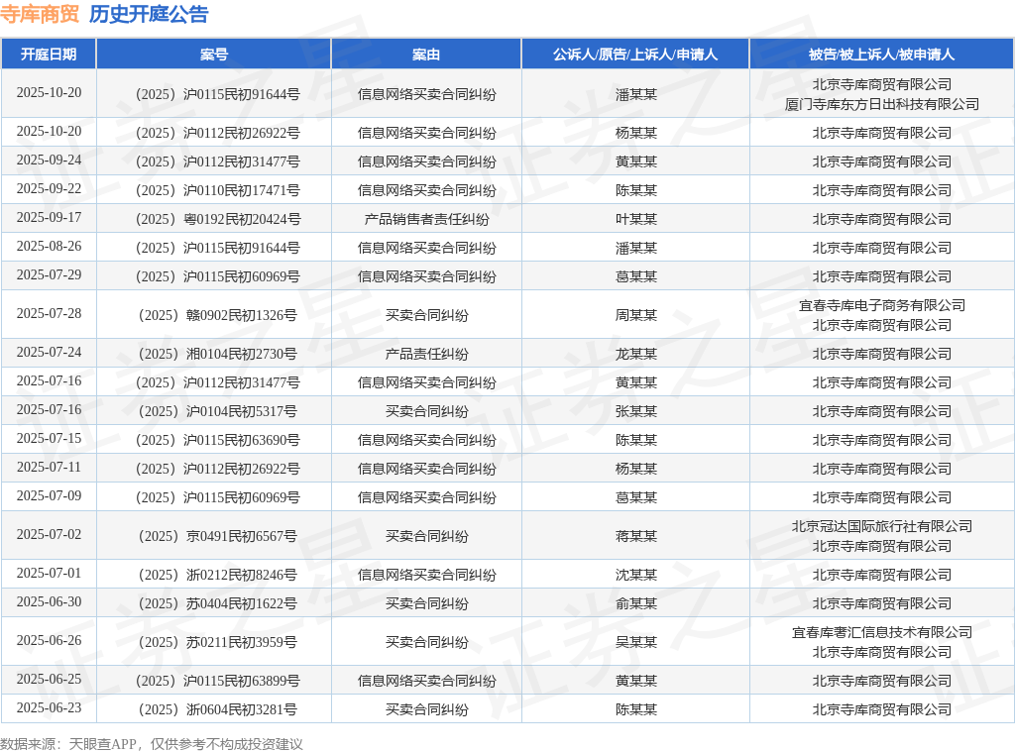Viewport: 1015px width, 753px height.
Task: Select the date cell 2025-06-30
Action: [x=50, y=601]
